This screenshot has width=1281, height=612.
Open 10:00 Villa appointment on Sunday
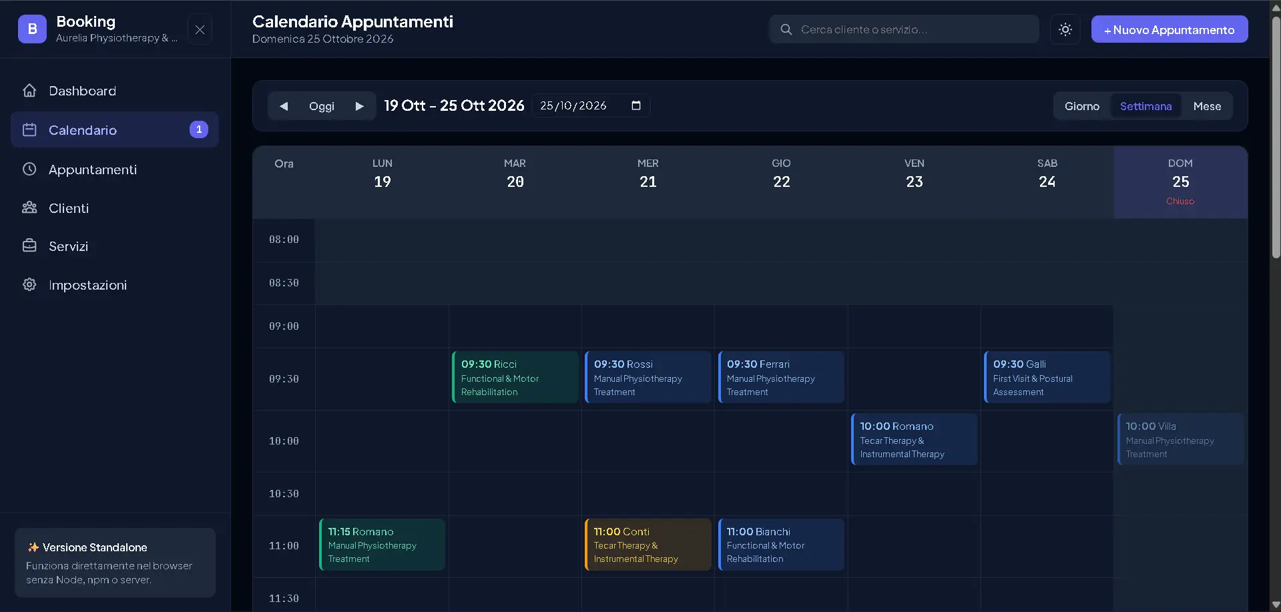point(1180,439)
